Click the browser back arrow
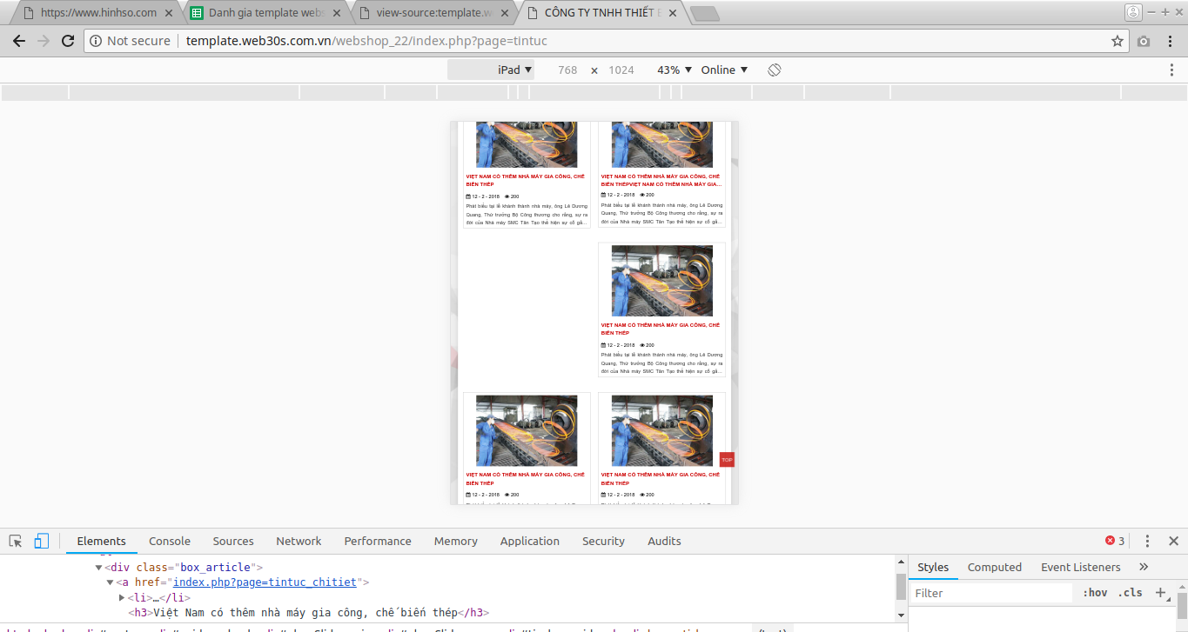The image size is (1188, 632). pyautogui.click(x=19, y=41)
